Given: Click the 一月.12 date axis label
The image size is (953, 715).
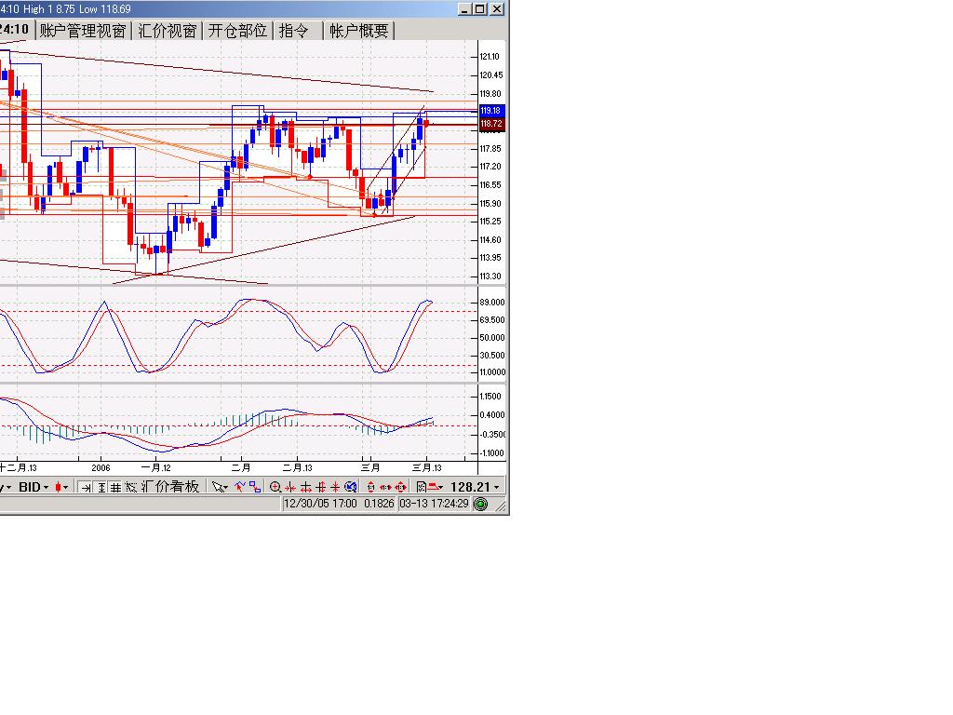Looking at the screenshot, I should (156, 467).
